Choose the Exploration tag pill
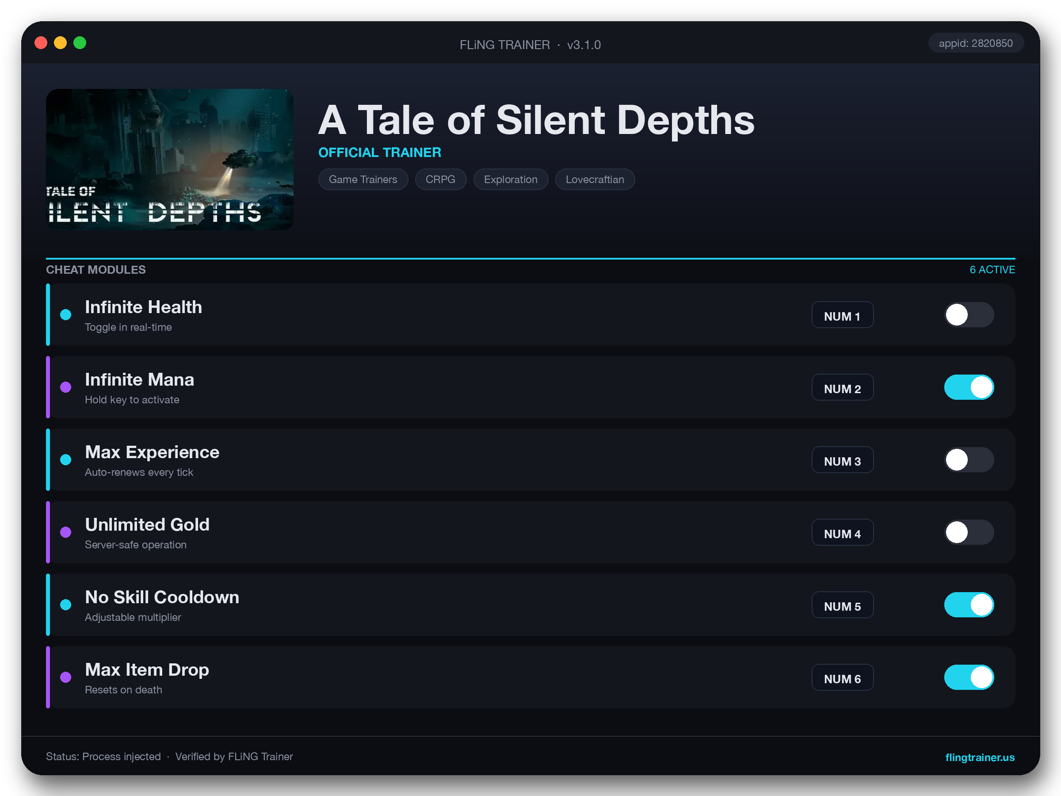1061x796 pixels. [x=510, y=180]
